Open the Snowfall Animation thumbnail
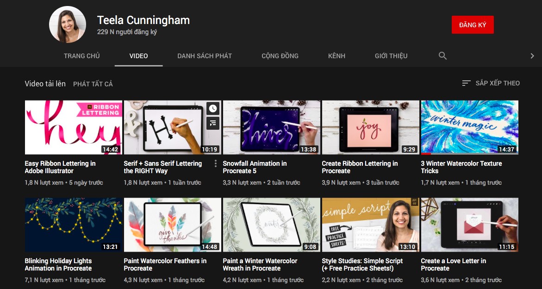Screen dimensions: 542x289 [x=272, y=127]
